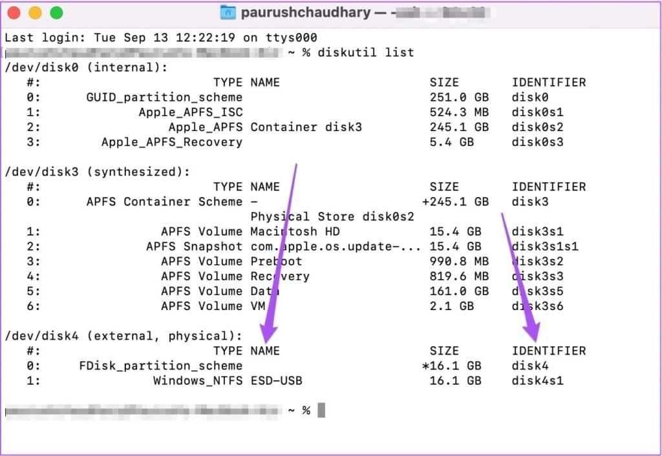Viewport: 662px width, 456px height.
Task: Click 'com.apple.os.update-...' snapshot name
Action: [x=336, y=246]
